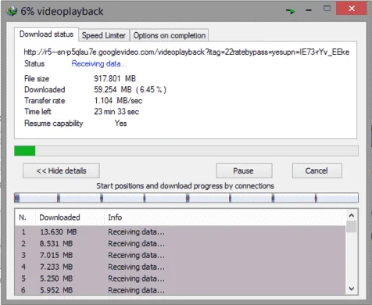Cancel the download
This screenshot has height=305, width=372.
tap(317, 170)
